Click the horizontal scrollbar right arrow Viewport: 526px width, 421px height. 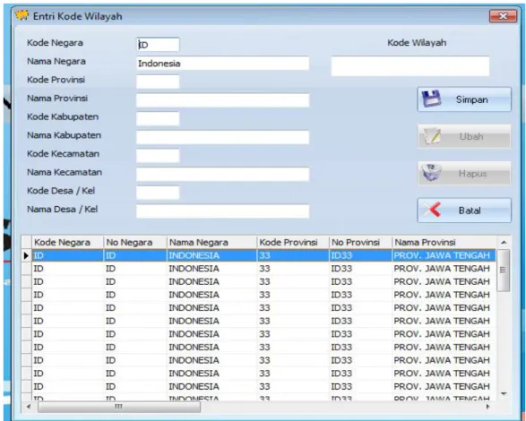point(487,407)
